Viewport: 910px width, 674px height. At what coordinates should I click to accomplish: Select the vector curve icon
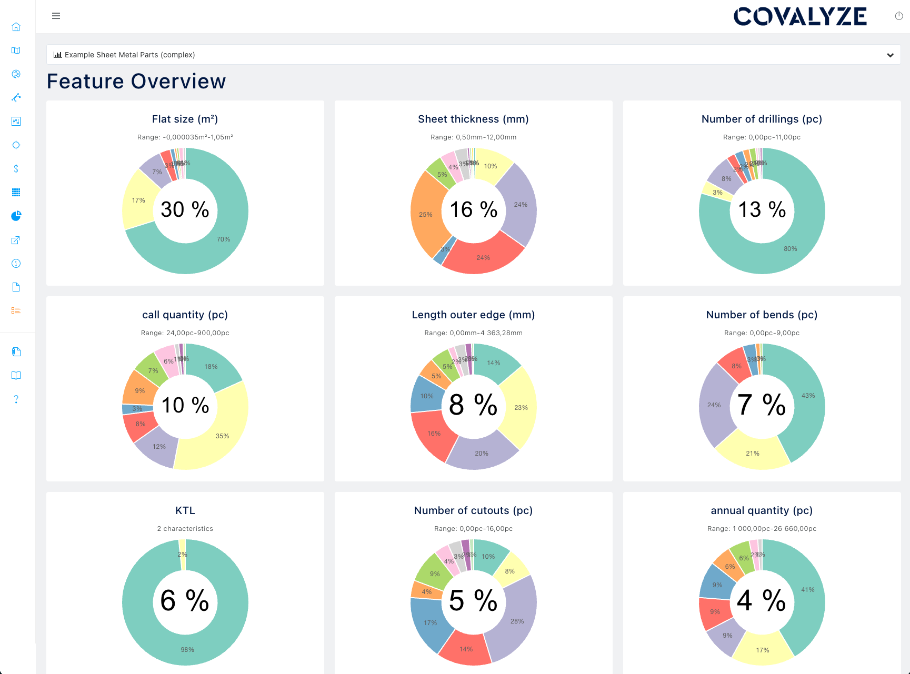point(16,98)
